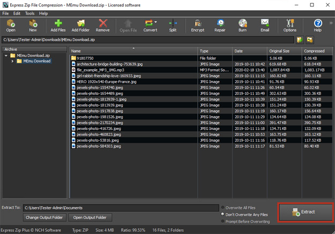Click the 2019-10-11 10:42 date cell
The height and width of the screenshot is (234, 335).
pos(250,64)
